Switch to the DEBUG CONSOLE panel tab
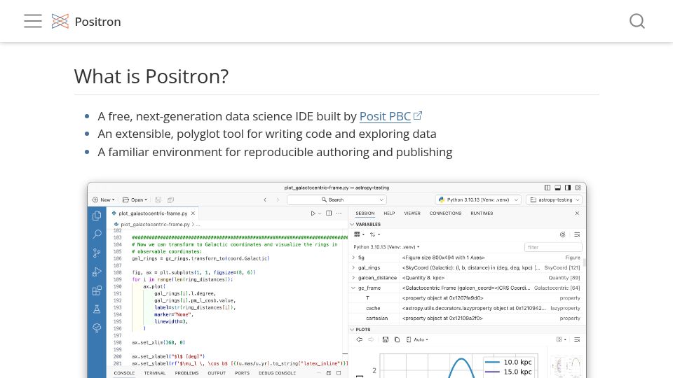Image resolution: width=673 pixels, height=378 pixels. click(278, 373)
